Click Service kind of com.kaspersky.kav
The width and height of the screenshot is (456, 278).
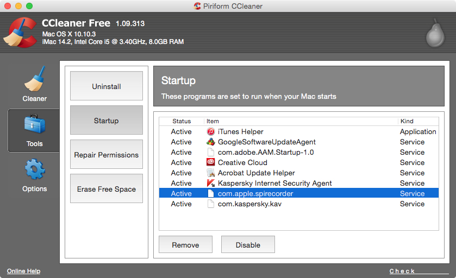click(412, 204)
